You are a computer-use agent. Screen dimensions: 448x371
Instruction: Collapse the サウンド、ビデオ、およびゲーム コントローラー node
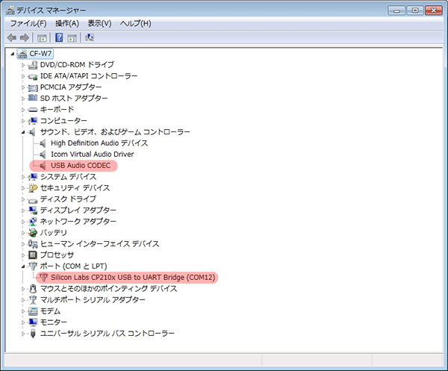pos(23,132)
